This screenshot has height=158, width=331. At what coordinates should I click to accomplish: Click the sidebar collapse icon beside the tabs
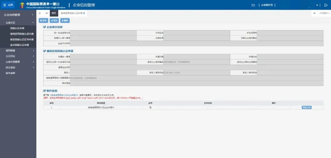40,13
